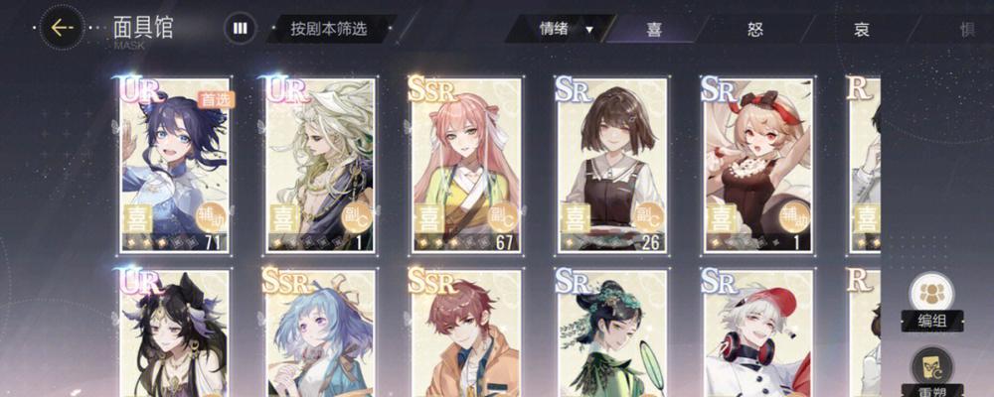Switch to the 哀 emotion tab
994x397 pixels.
[x=862, y=29]
